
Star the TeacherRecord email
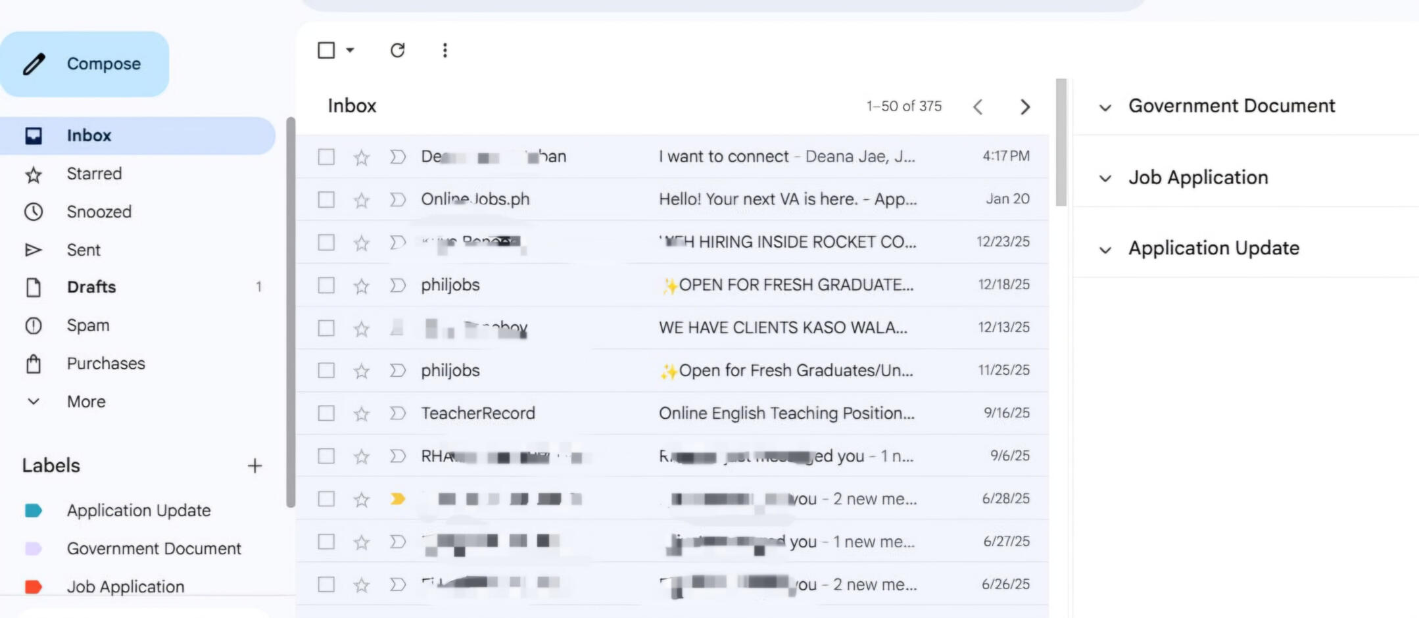[x=362, y=414]
